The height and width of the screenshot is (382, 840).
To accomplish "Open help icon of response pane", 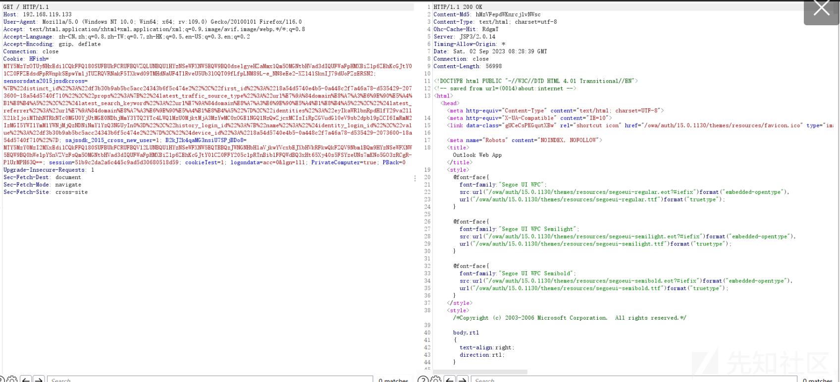I will click(422, 380).
